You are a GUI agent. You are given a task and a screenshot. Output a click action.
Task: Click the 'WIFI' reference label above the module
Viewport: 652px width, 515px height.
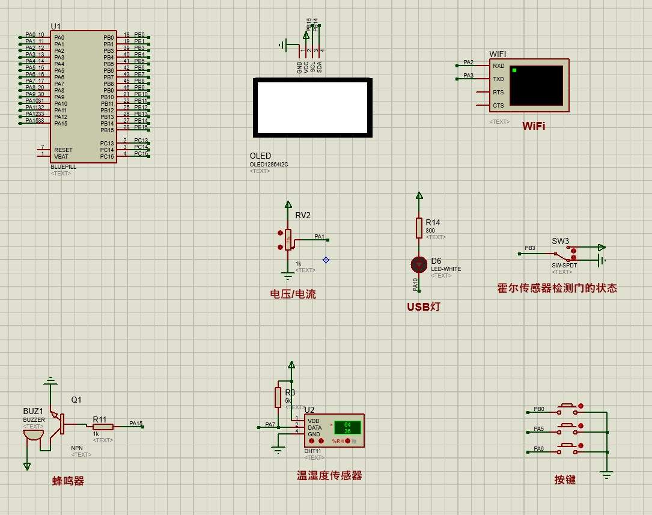[x=498, y=54]
